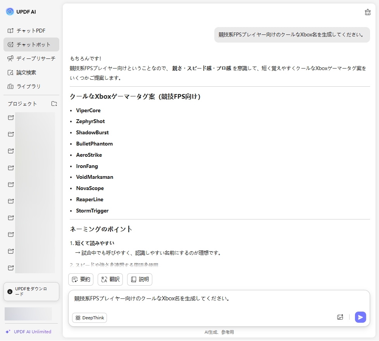Click the UPDFをダウンロード button
This screenshot has width=379, height=341.
tap(31, 292)
